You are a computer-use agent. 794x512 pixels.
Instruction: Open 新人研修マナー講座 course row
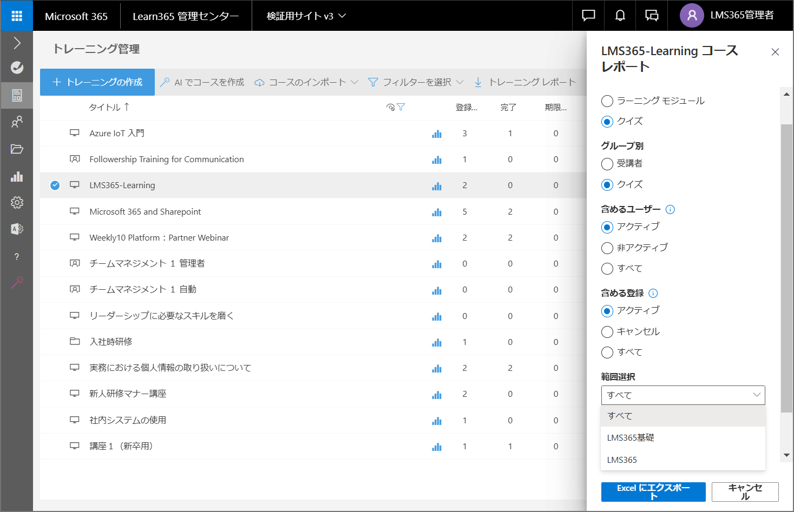[x=128, y=394]
